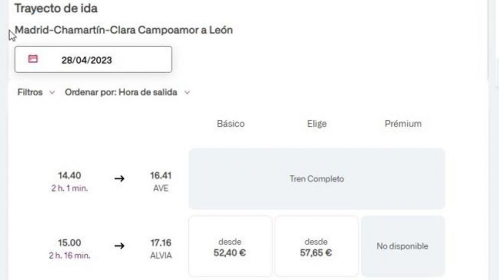Expand the Filtros dropdown

[36, 93]
